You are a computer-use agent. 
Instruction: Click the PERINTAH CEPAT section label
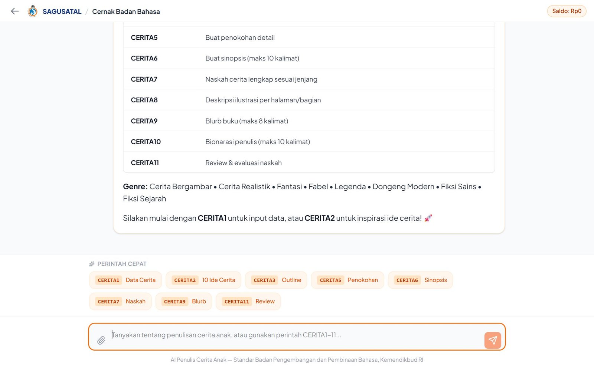point(122,264)
